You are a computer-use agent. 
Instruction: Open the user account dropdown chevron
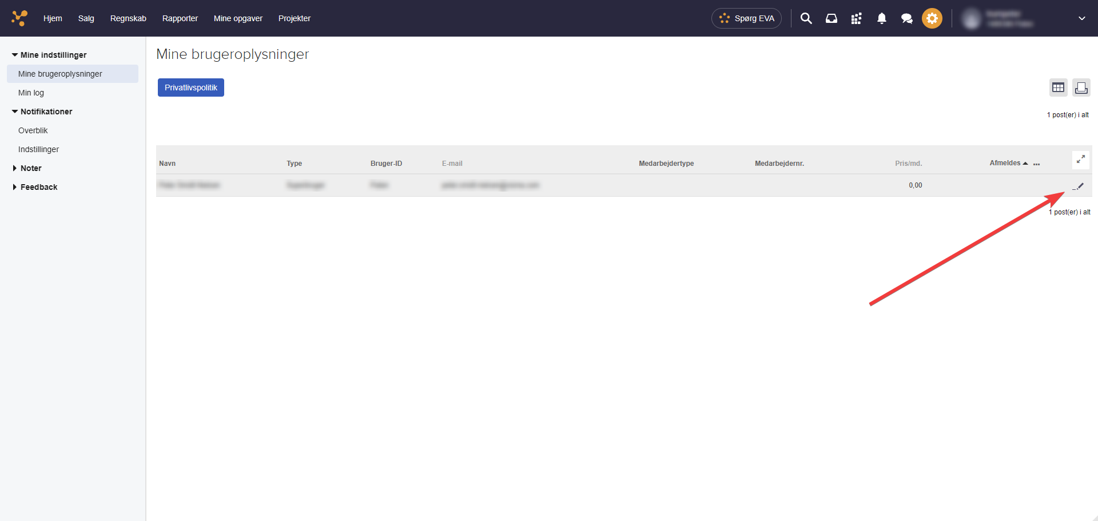point(1081,18)
